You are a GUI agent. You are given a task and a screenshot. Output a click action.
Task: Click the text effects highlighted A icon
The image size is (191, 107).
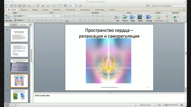pos(73,20)
